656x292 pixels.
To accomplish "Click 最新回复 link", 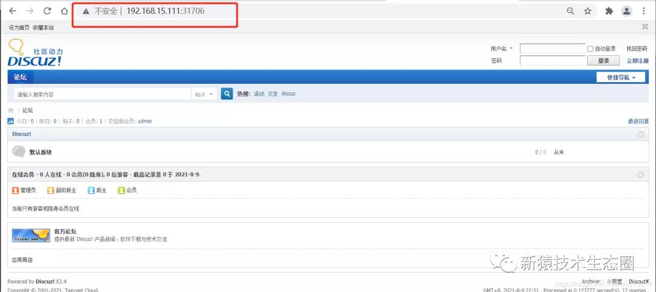I will point(638,121).
